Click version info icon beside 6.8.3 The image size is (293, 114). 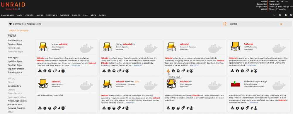pos(19,9)
